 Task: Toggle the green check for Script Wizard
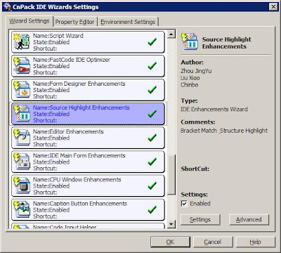click(x=152, y=42)
